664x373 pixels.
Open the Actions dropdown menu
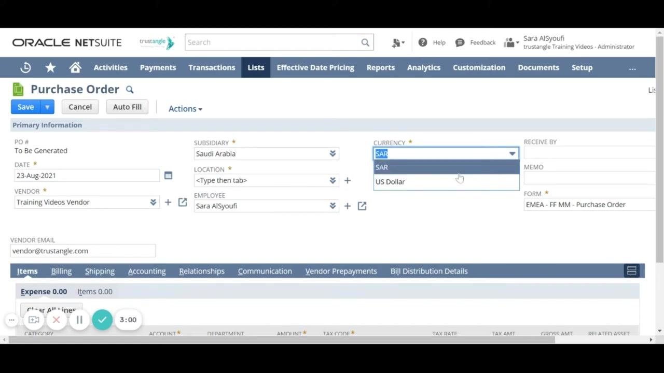coord(185,109)
